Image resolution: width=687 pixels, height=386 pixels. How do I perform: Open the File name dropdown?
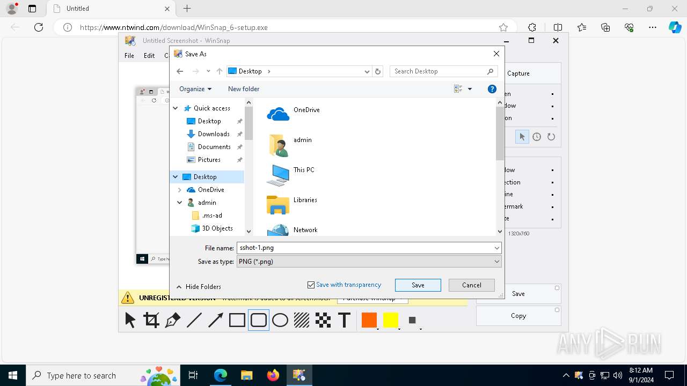pos(497,248)
